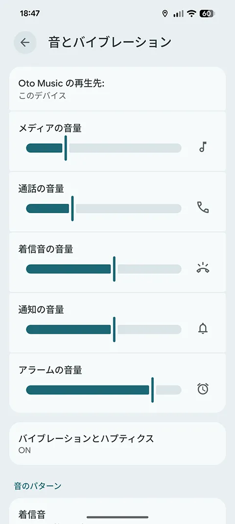Click the 着信音の音量 slider handle
This screenshot has height=524, width=235.
114,269
